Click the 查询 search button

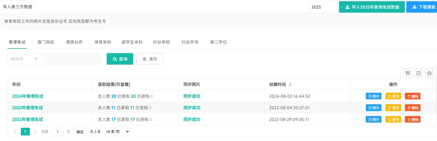[120, 59]
